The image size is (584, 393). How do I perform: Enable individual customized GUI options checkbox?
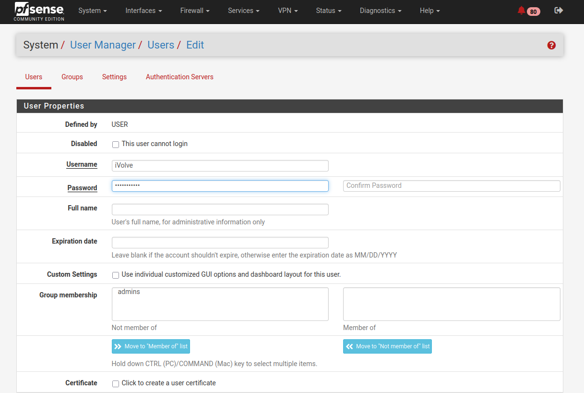116,275
